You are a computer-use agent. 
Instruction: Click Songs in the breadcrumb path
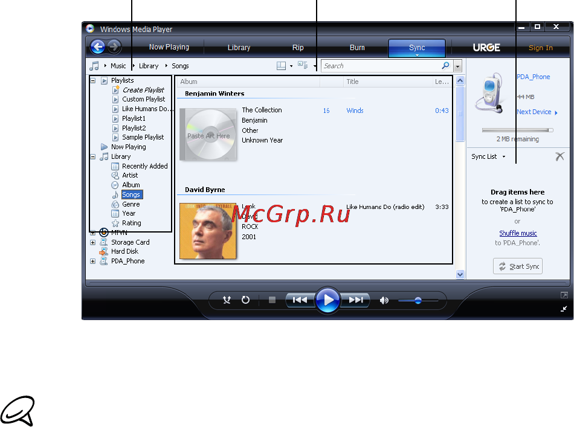tap(181, 66)
